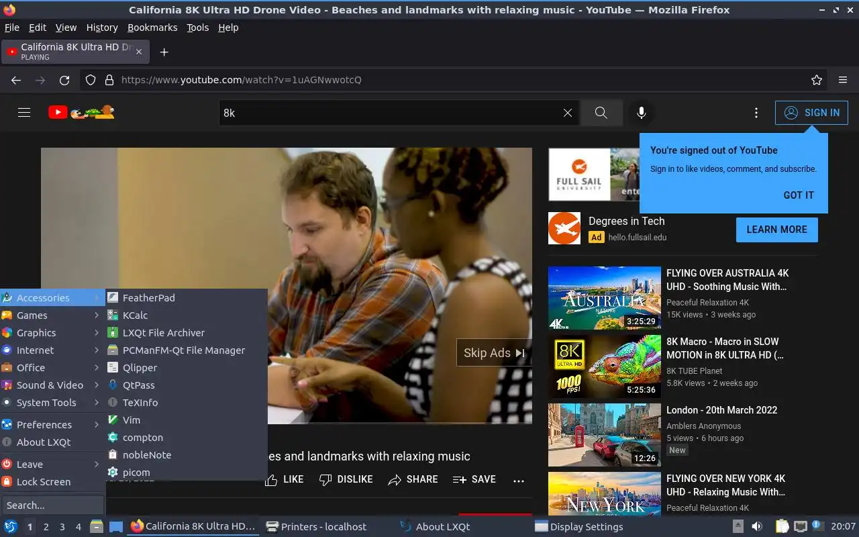Open Firefox File menu
The width and height of the screenshot is (859, 537).
click(x=12, y=28)
